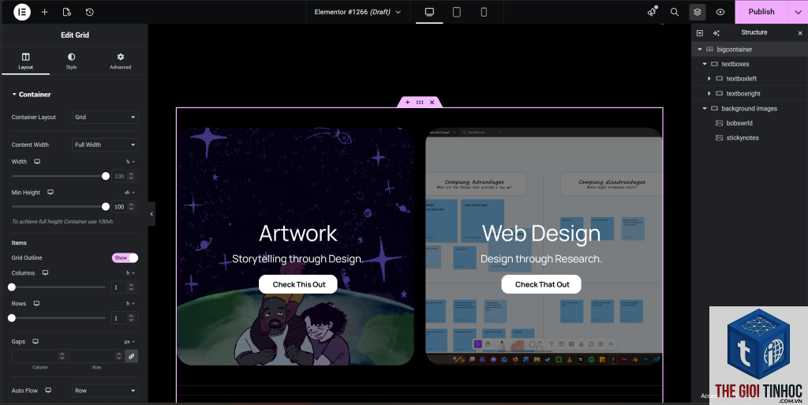Open the What's New sparkle icon
The image size is (808, 405).
pyautogui.click(x=652, y=11)
